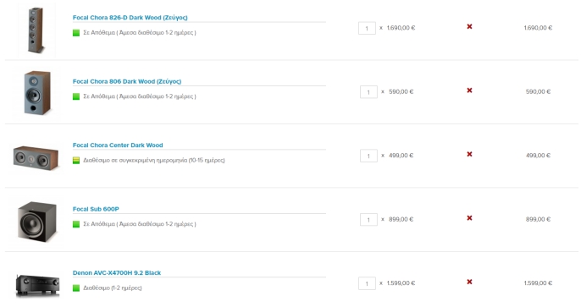581x307 pixels.
Task: Open Focal Chora 806 Dark Wood link
Action: [127, 81]
